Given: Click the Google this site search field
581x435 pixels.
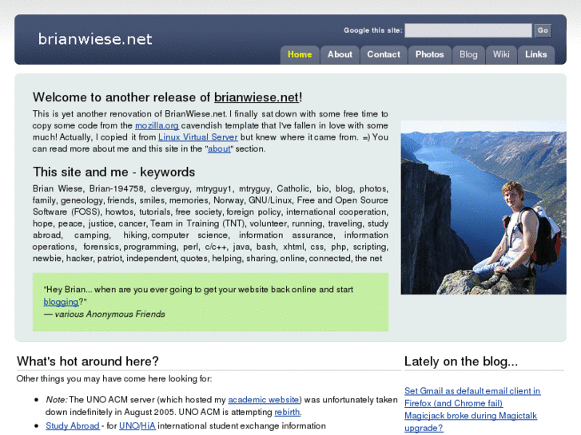Looking at the screenshot, I should click(x=468, y=30).
